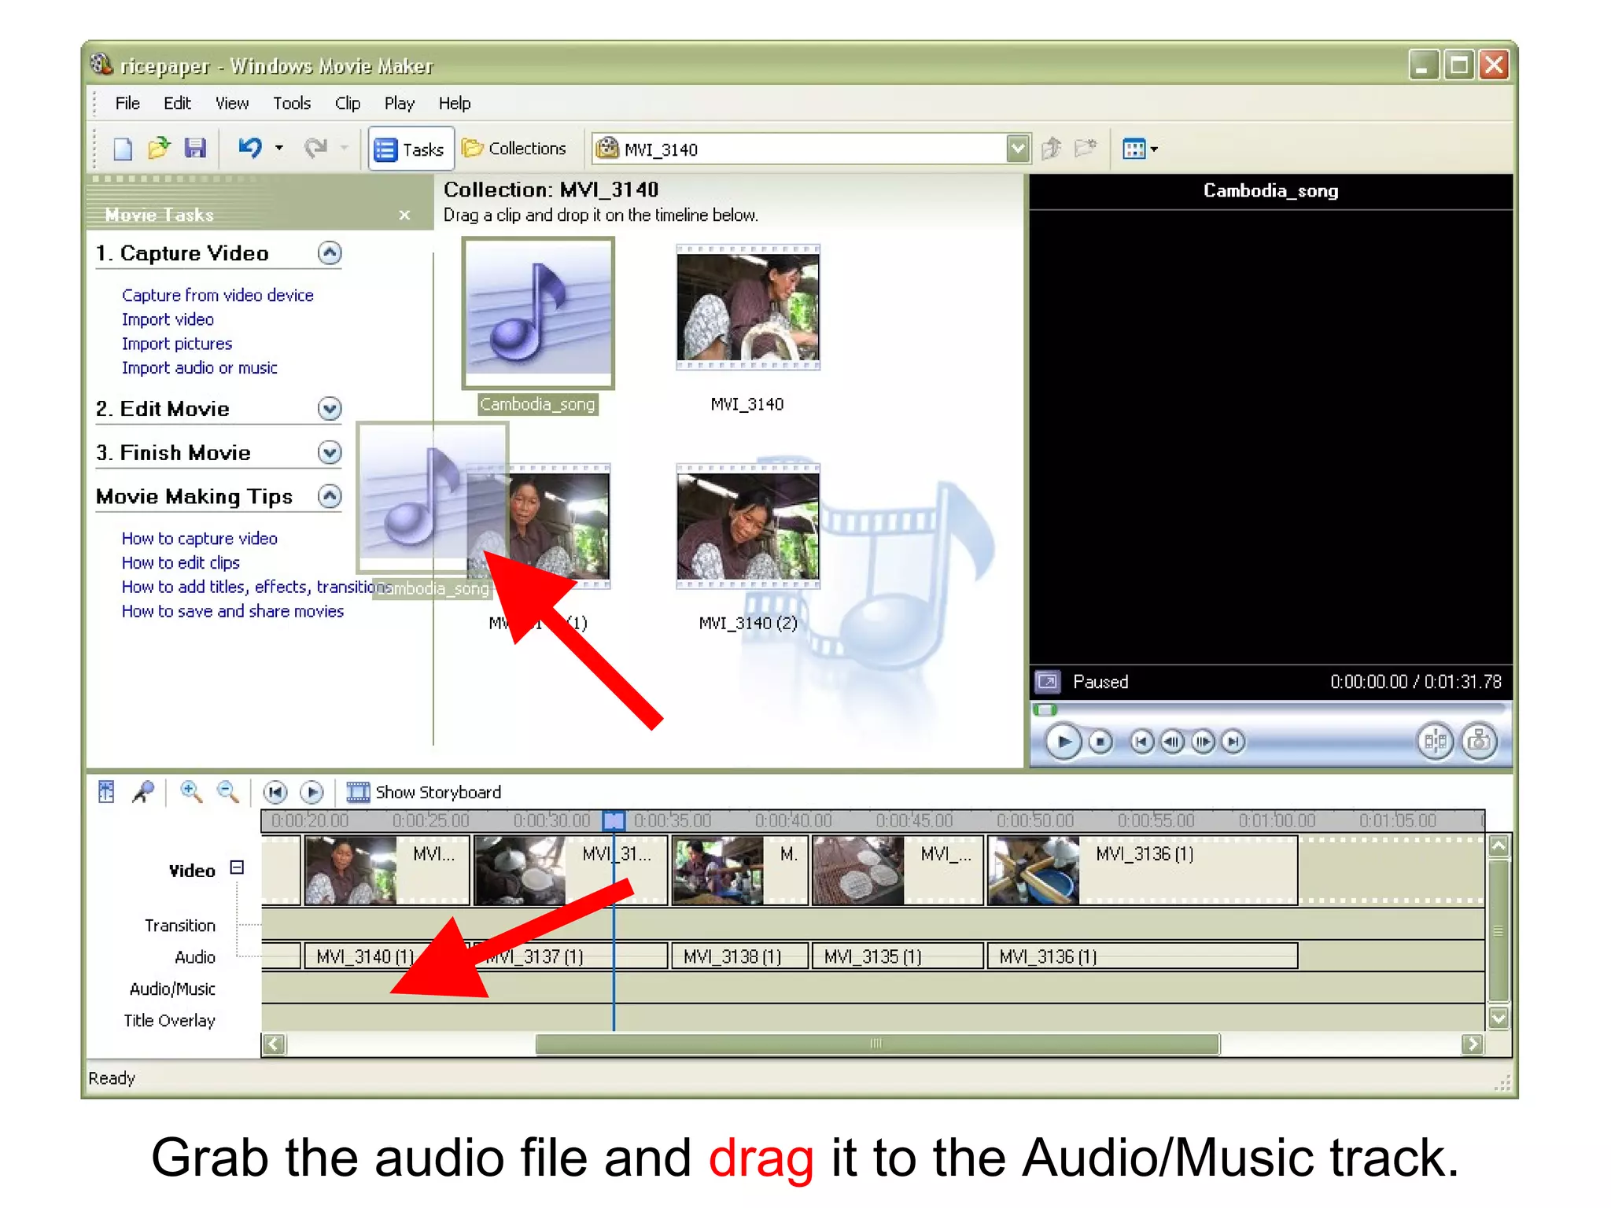Open the Edit menu

(x=177, y=104)
